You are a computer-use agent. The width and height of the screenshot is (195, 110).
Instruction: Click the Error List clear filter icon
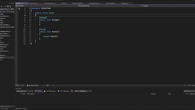(x=72, y=91)
